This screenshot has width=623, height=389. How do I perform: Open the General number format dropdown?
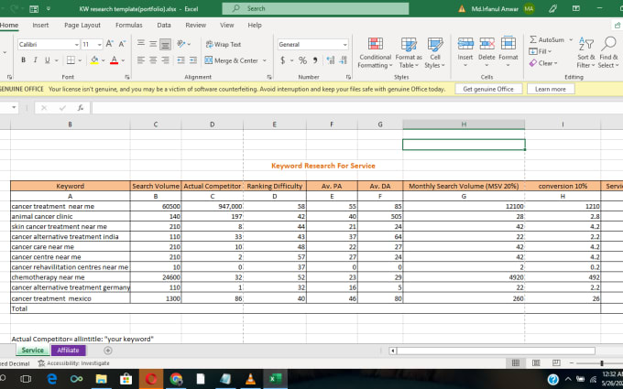click(x=344, y=44)
